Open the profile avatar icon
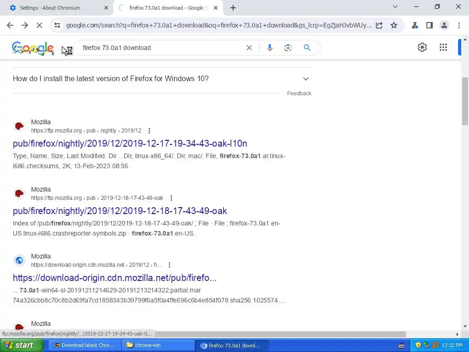Screen dimensions: 469x352 click(x=444, y=26)
